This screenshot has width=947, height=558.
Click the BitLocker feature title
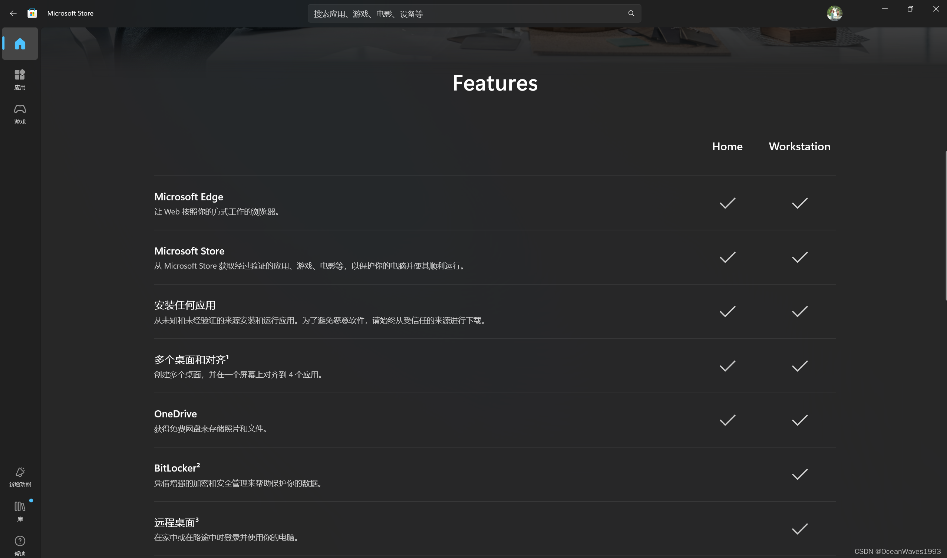click(x=175, y=468)
